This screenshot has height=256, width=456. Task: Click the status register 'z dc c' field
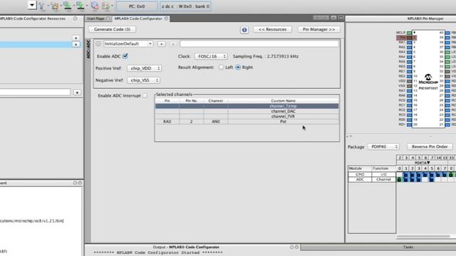pyautogui.click(x=185, y=6)
